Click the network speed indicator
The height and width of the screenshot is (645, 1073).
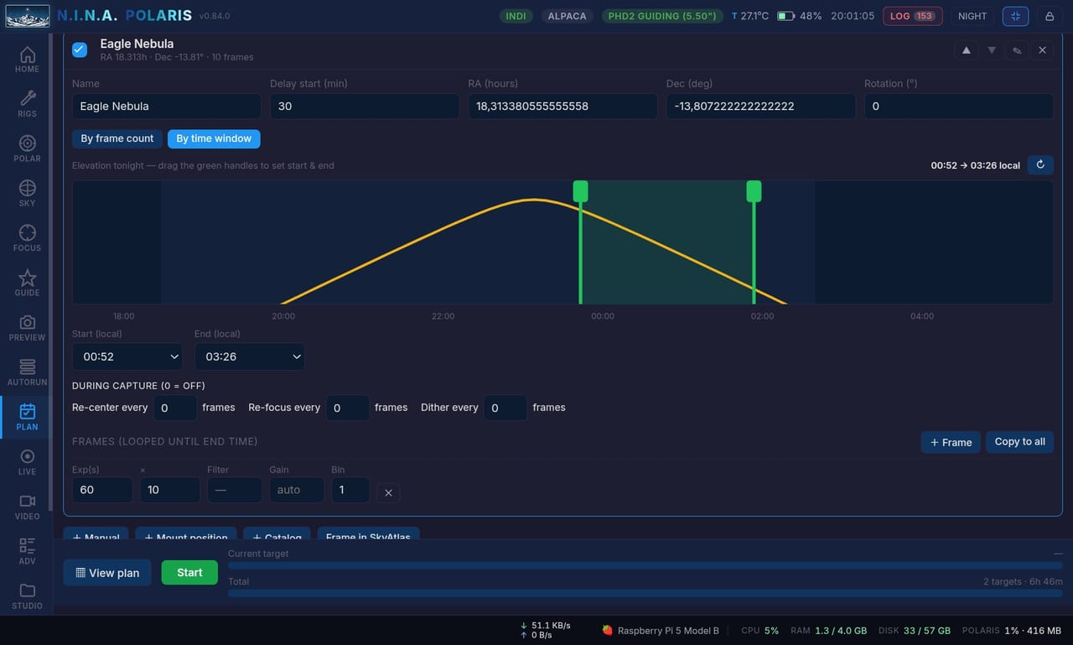pos(546,630)
